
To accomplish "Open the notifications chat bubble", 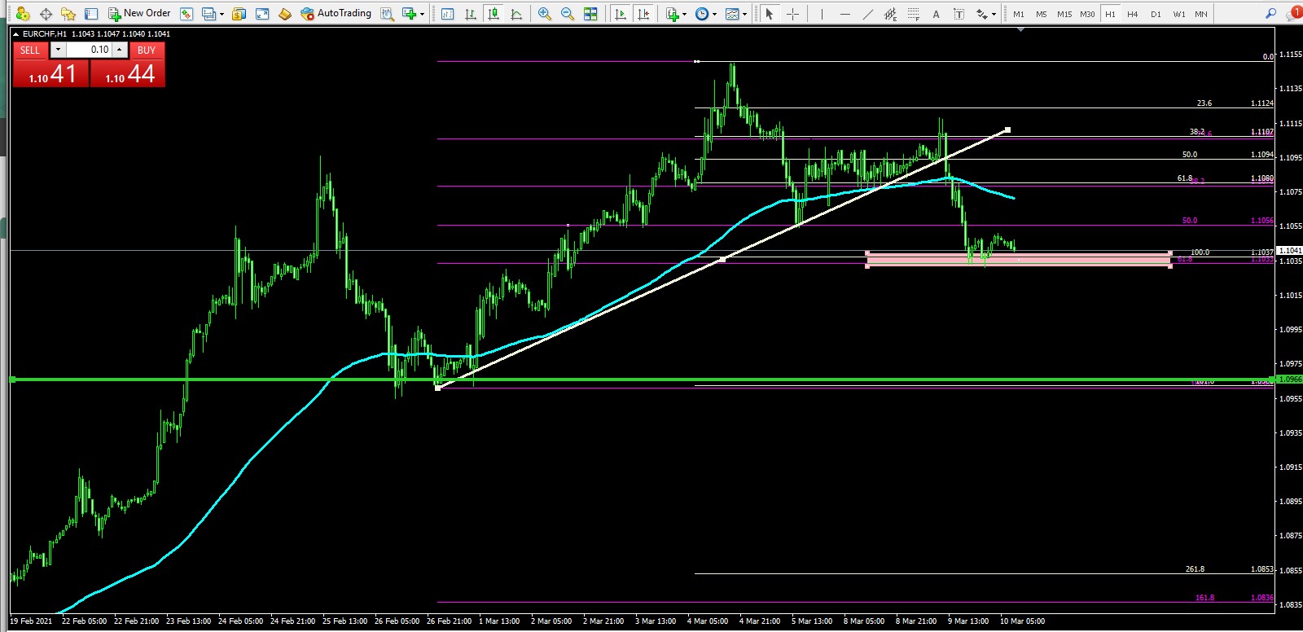I will pyautogui.click(x=1294, y=13).
